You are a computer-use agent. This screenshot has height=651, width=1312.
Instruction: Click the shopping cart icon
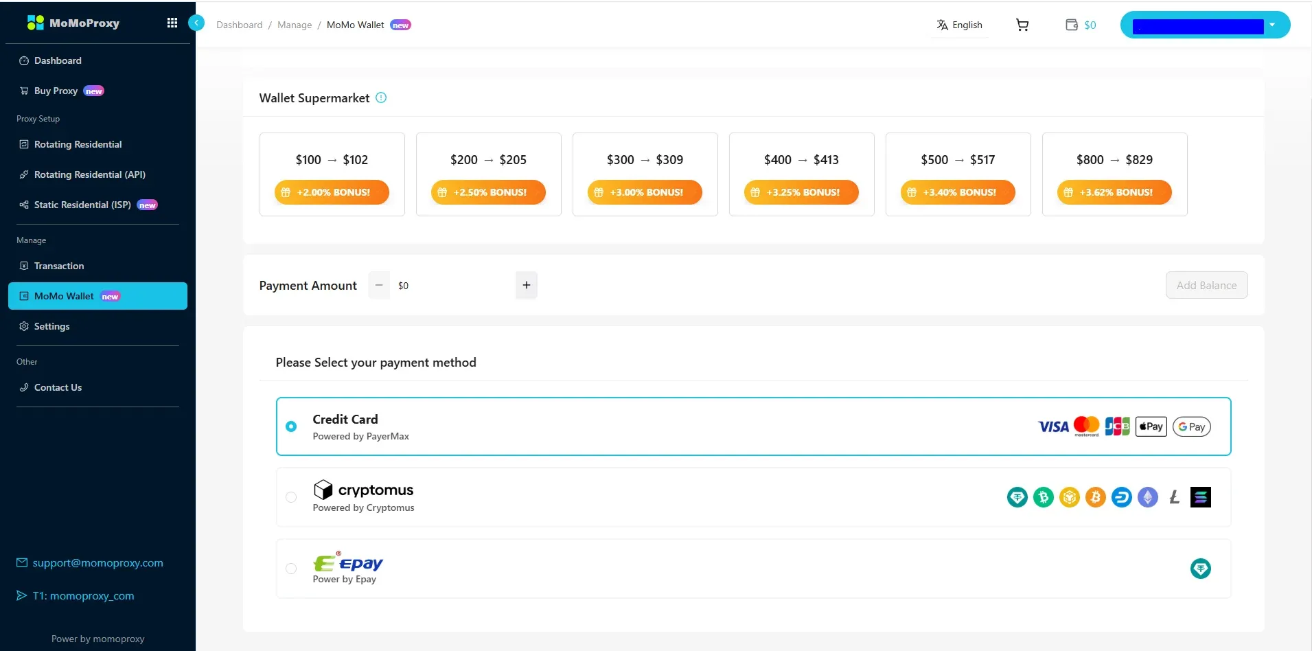pyautogui.click(x=1022, y=24)
